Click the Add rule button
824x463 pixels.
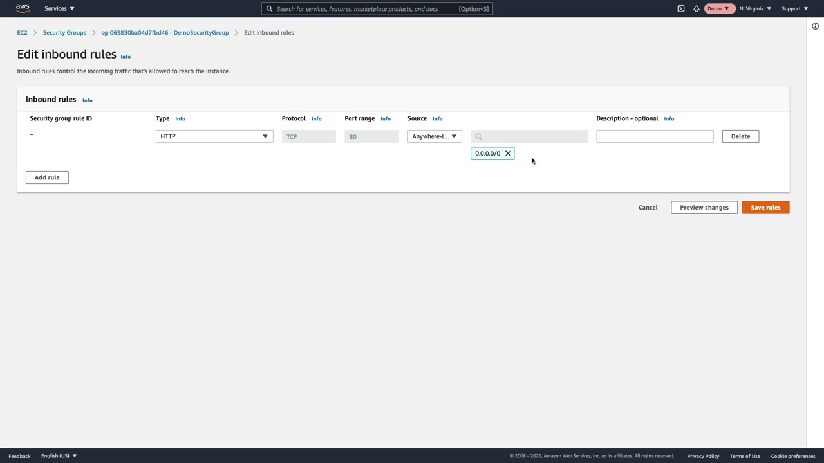click(47, 177)
